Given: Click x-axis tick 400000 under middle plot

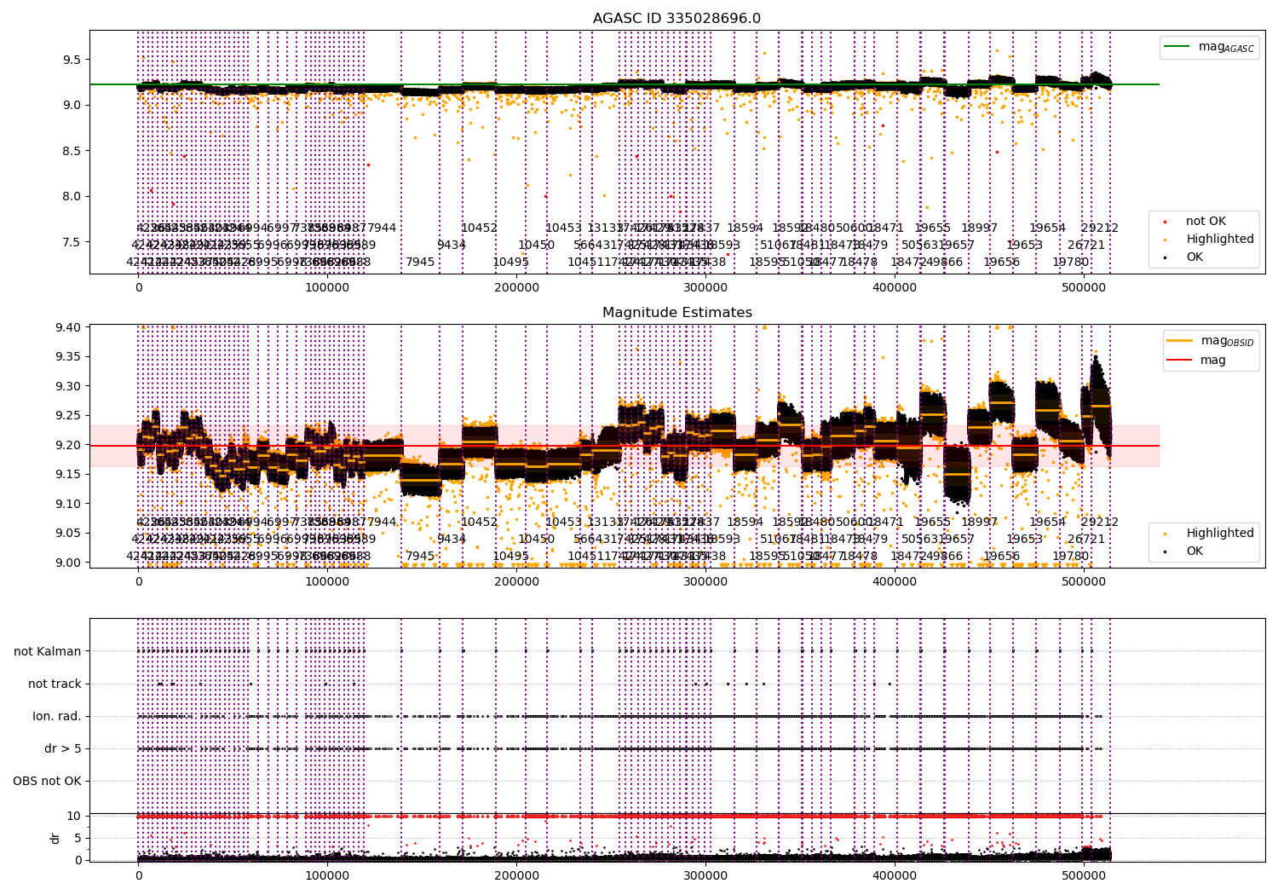Looking at the screenshot, I should click(x=895, y=581).
